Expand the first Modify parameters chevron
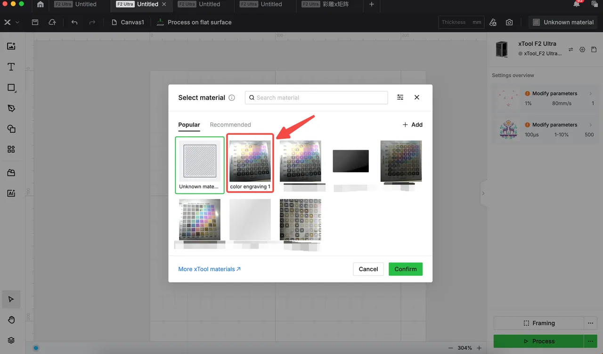The height and width of the screenshot is (354, 603). coord(591,93)
